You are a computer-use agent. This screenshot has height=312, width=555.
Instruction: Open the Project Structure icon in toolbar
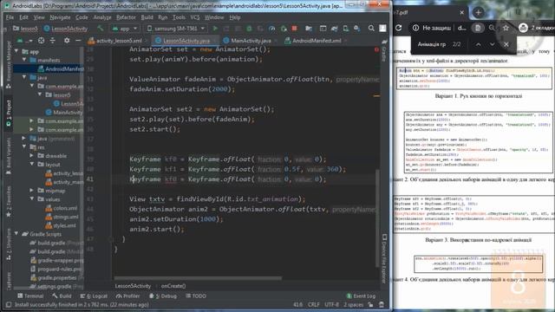[309, 29]
